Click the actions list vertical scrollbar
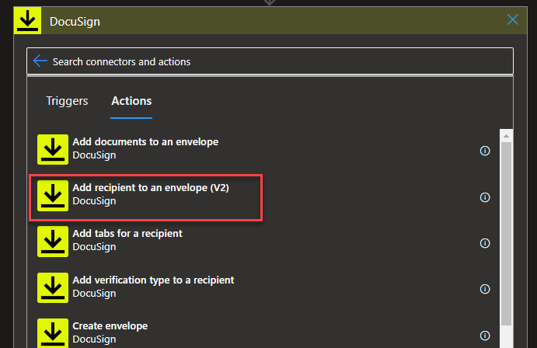This screenshot has height=348, width=537. tap(506, 233)
